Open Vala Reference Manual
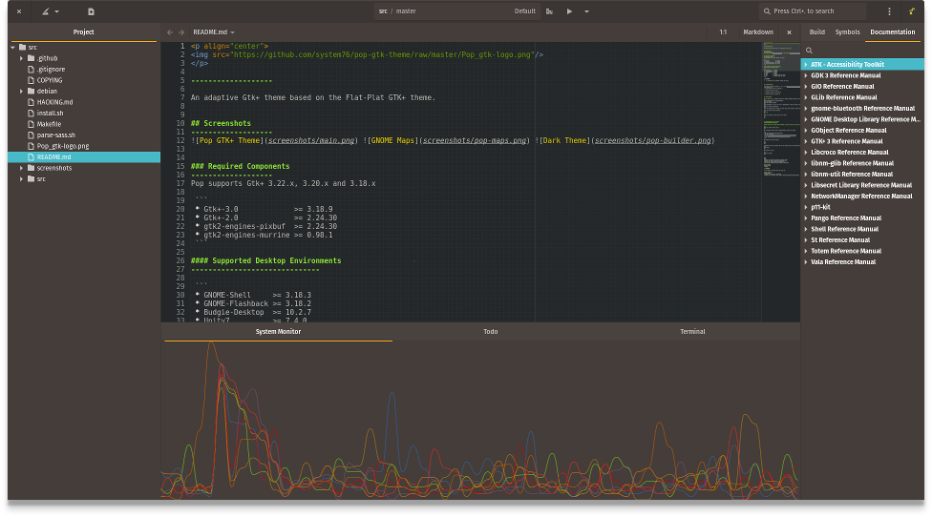This screenshot has width=932, height=517. point(843,262)
